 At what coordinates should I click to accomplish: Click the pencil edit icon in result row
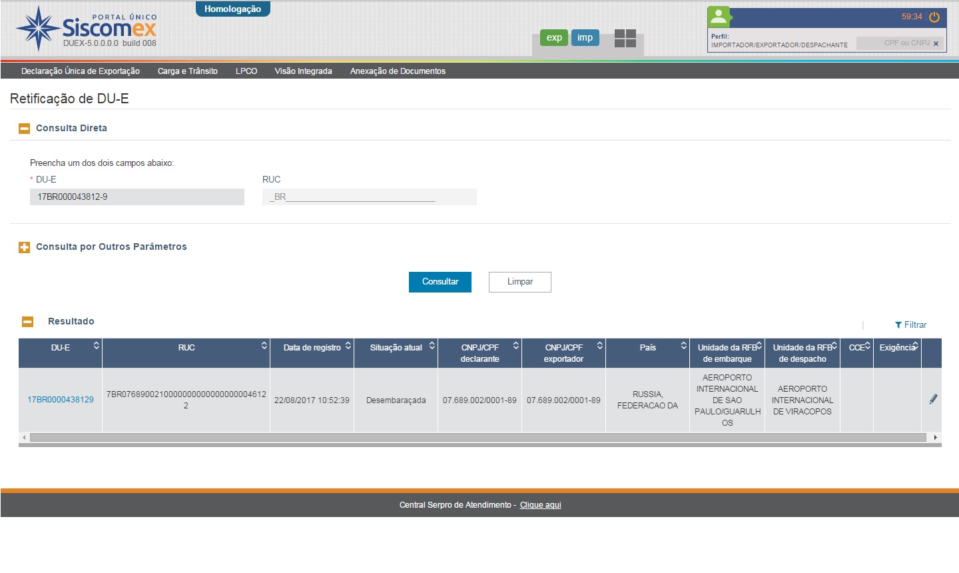click(933, 399)
